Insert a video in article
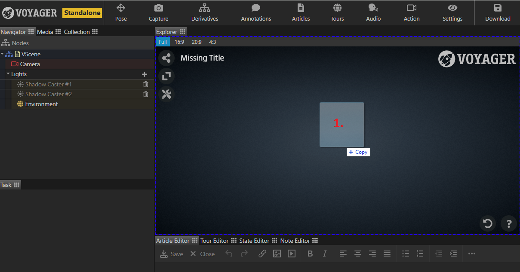This screenshot has height=272, width=520. tap(292, 254)
